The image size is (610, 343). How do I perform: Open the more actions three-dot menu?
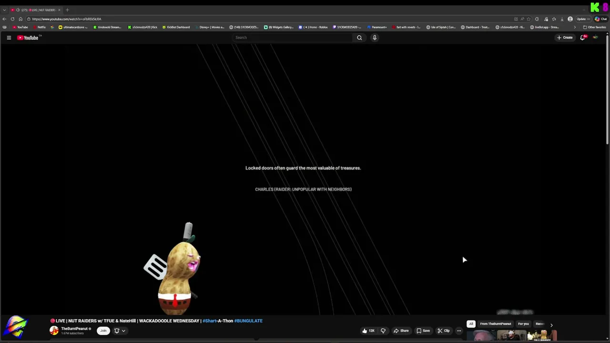point(459,331)
